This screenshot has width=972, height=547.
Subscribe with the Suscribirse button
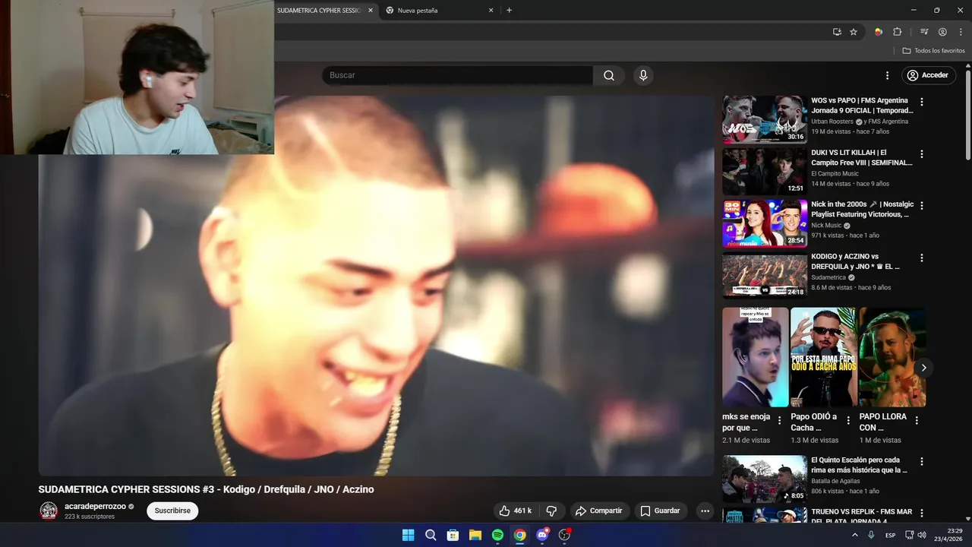tap(172, 511)
